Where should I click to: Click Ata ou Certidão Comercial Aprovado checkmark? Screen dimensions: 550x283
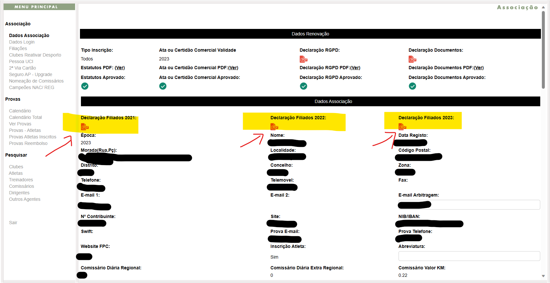[163, 86]
